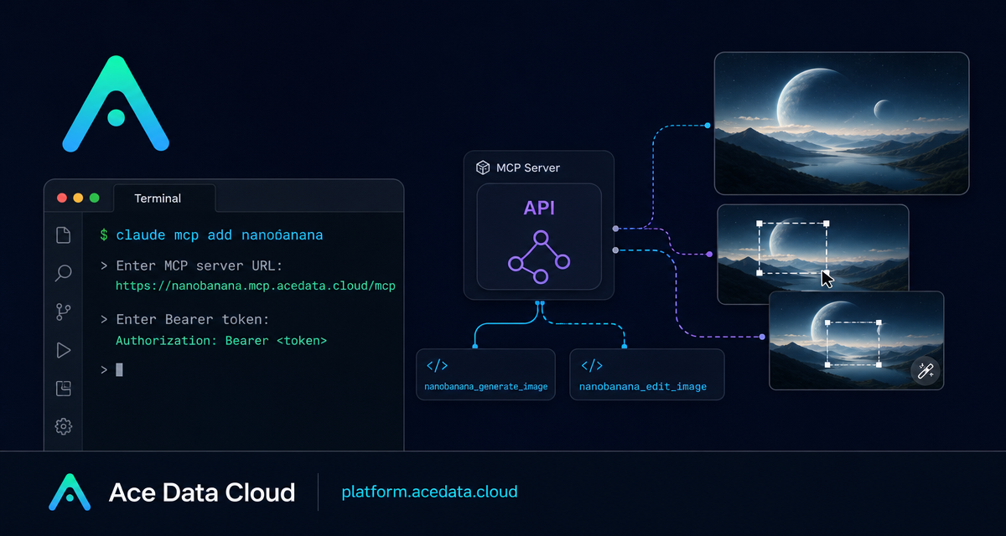
Task: Click the small Ace logo in footer
Action: [x=70, y=492]
